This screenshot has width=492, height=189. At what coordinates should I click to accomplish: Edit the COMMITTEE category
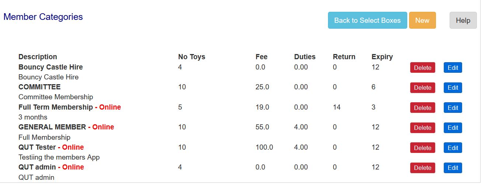click(453, 88)
